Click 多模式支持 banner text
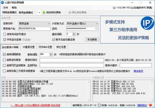The height and width of the screenshot is (108, 155). (115, 22)
